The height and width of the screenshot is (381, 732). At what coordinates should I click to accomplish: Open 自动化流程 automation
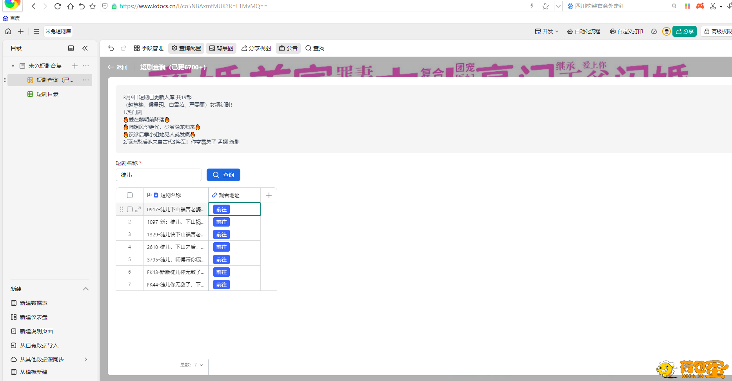[583, 31]
